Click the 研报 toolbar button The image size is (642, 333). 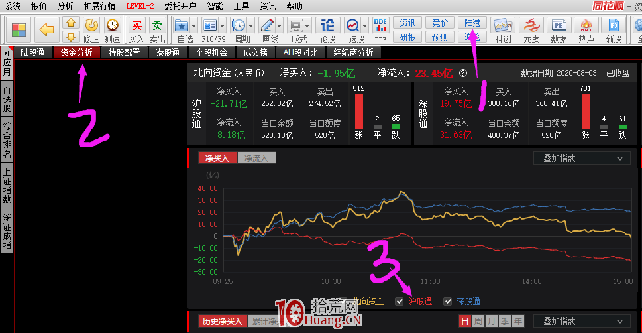[x=407, y=37]
